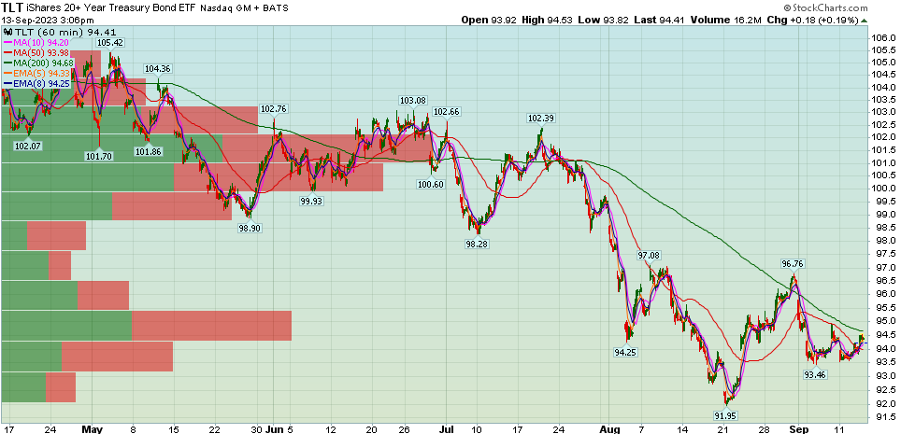Click the 'Last 94.41' value
Screen dimensions: 901x434
tap(660, 21)
